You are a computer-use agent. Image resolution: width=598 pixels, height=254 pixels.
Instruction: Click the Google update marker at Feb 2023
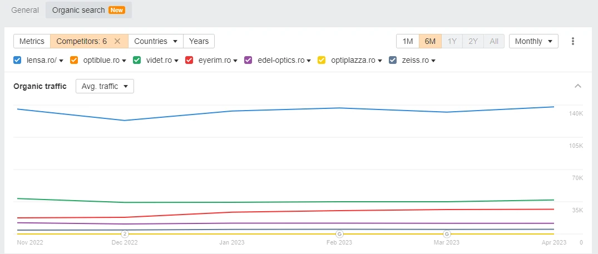click(x=339, y=234)
